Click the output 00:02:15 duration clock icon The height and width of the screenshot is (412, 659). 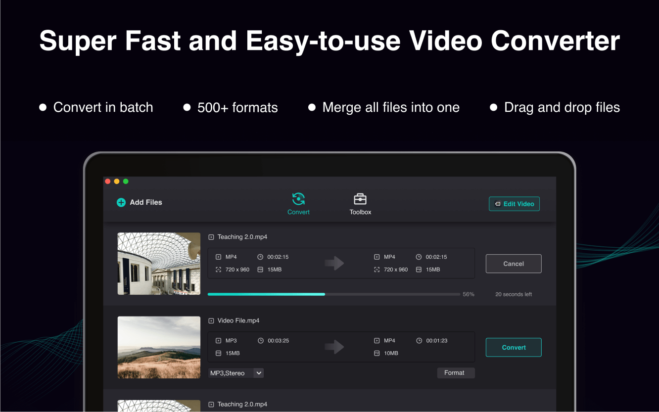point(419,257)
